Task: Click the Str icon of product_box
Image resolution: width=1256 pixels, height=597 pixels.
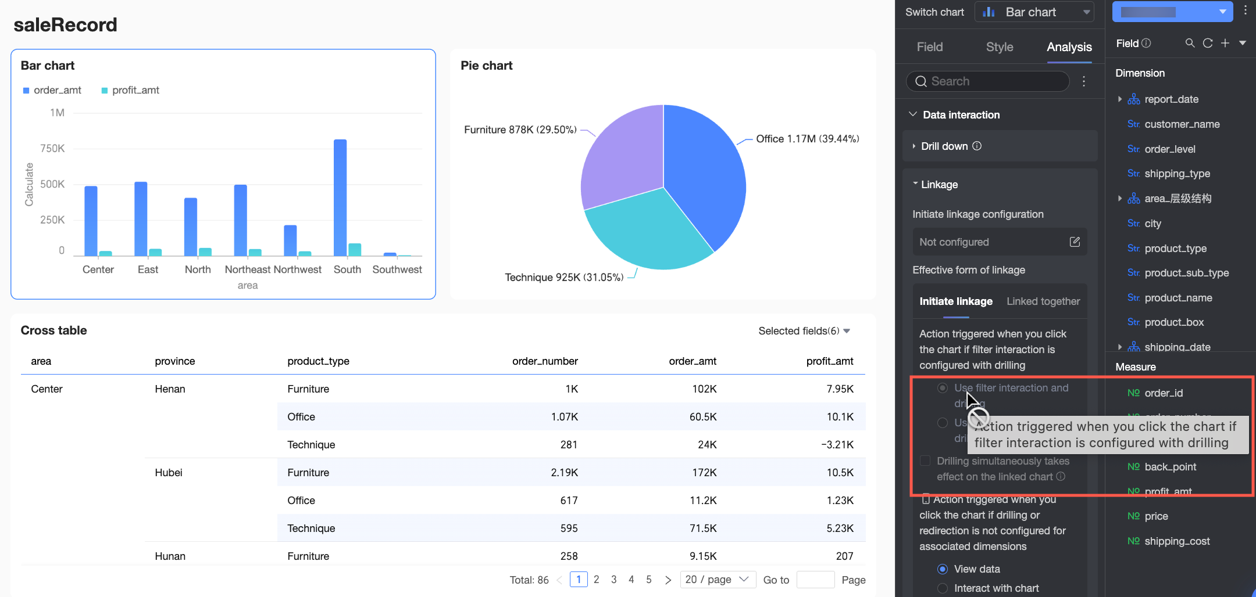Action: [1133, 322]
